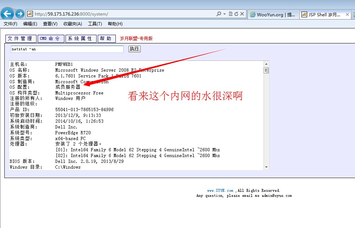Screen dimensions: 355x228
Task: Click the Windows 用户 registered owner value
Action: pos(70,98)
